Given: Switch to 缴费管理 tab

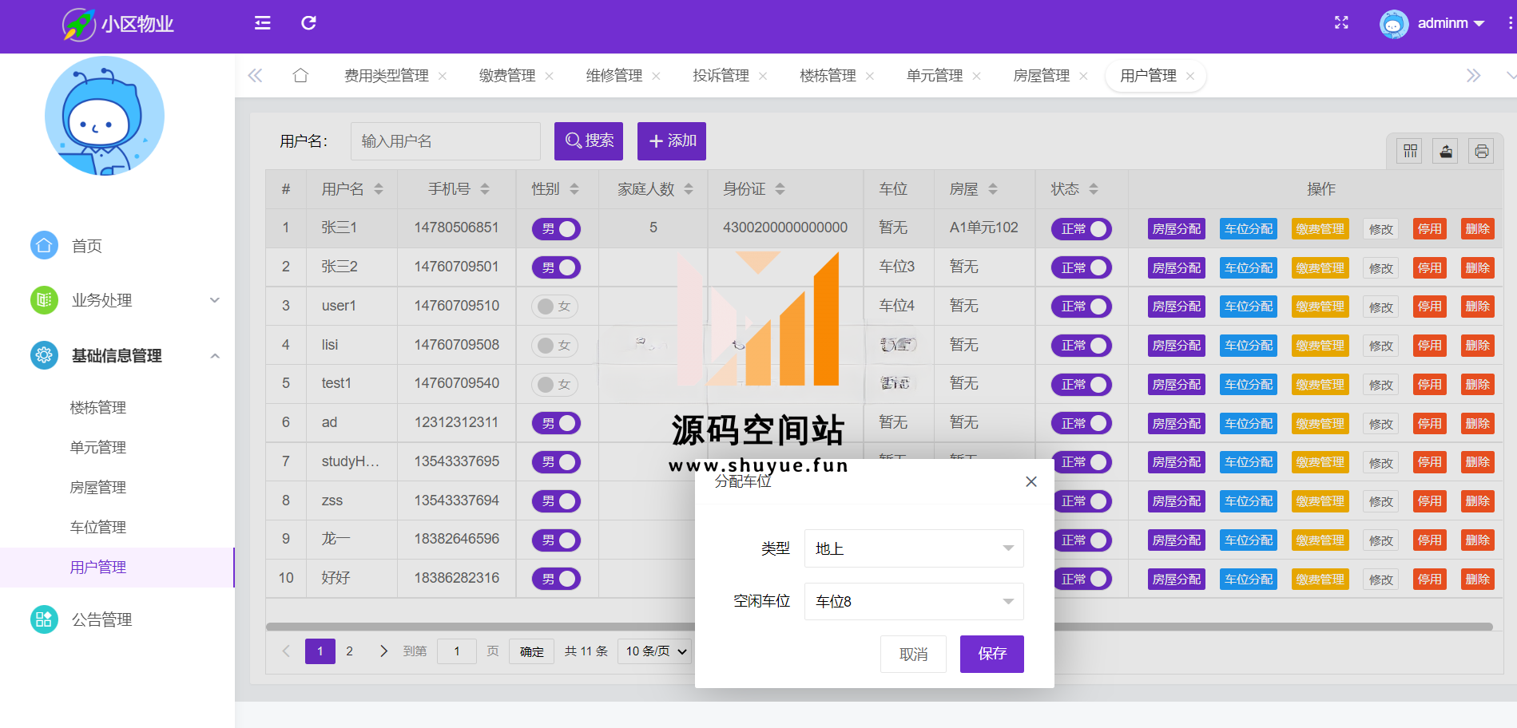Looking at the screenshot, I should 507,76.
